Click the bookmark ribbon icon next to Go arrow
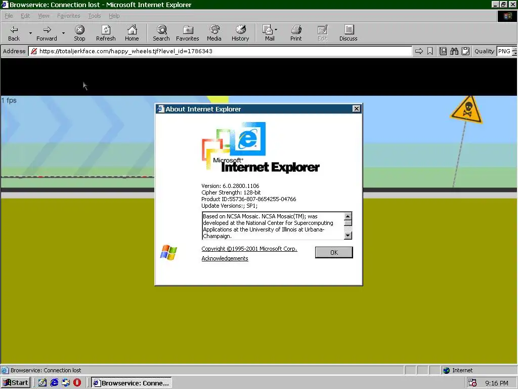 coord(430,51)
